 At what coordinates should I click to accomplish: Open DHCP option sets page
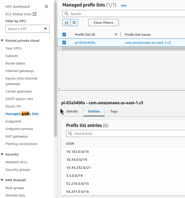coord(19,99)
